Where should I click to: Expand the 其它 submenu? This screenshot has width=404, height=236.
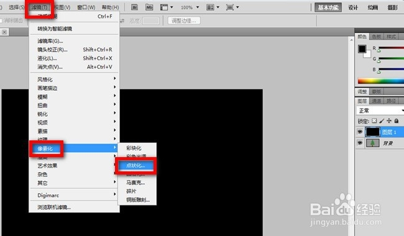(74, 183)
